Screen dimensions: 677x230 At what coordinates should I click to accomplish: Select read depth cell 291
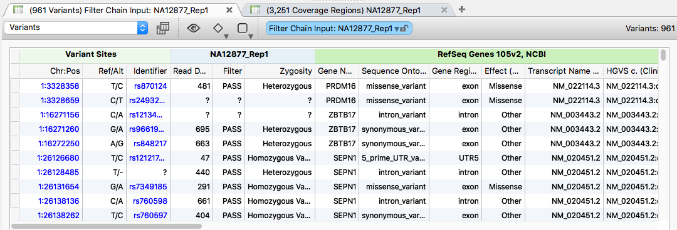tap(192, 187)
